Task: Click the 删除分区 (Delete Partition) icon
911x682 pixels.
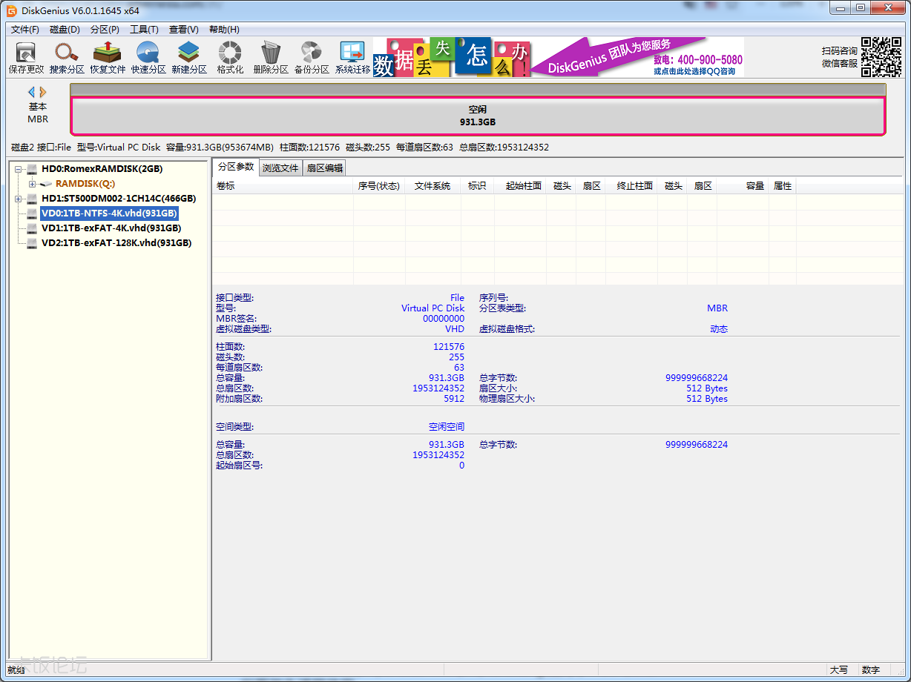Action: (270, 57)
